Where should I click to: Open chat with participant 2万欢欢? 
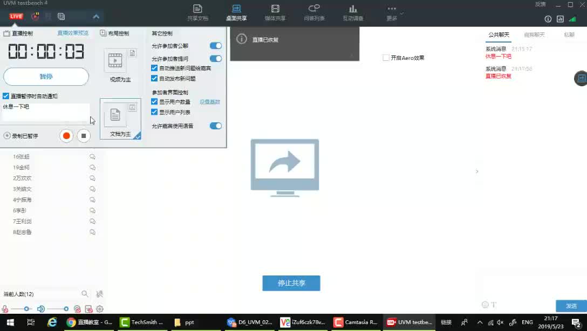pos(92,178)
